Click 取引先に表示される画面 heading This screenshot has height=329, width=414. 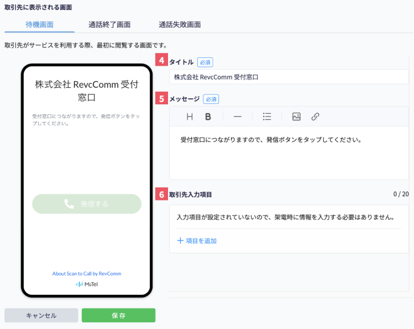tap(38, 7)
